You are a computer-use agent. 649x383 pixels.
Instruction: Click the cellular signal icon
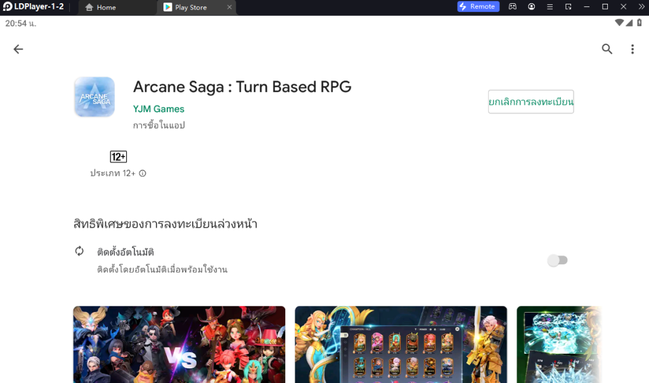tap(629, 23)
